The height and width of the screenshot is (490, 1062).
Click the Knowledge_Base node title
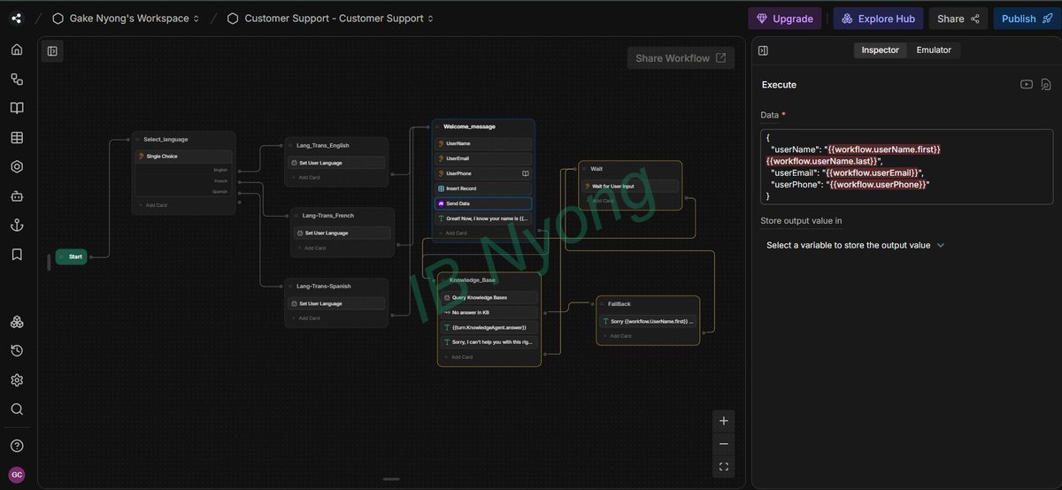pyautogui.click(x=472, y=279)
